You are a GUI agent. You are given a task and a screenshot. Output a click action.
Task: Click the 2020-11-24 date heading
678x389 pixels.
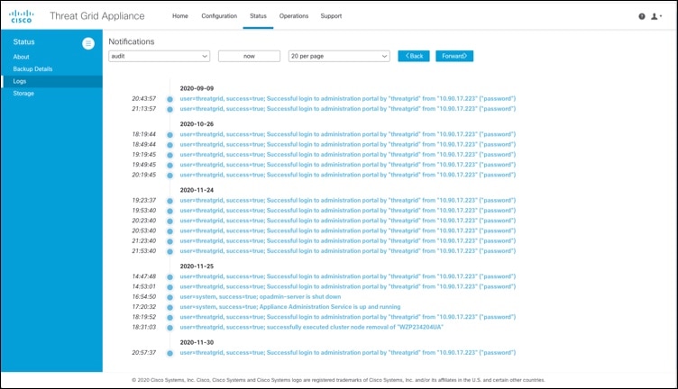point(197,190)
